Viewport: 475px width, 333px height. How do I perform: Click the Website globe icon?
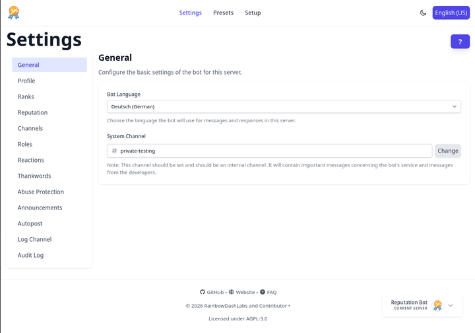(231, 292)
